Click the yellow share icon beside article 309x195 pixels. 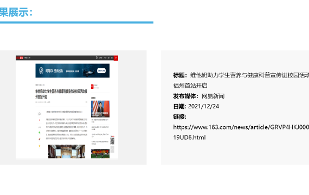coord(40,146)
